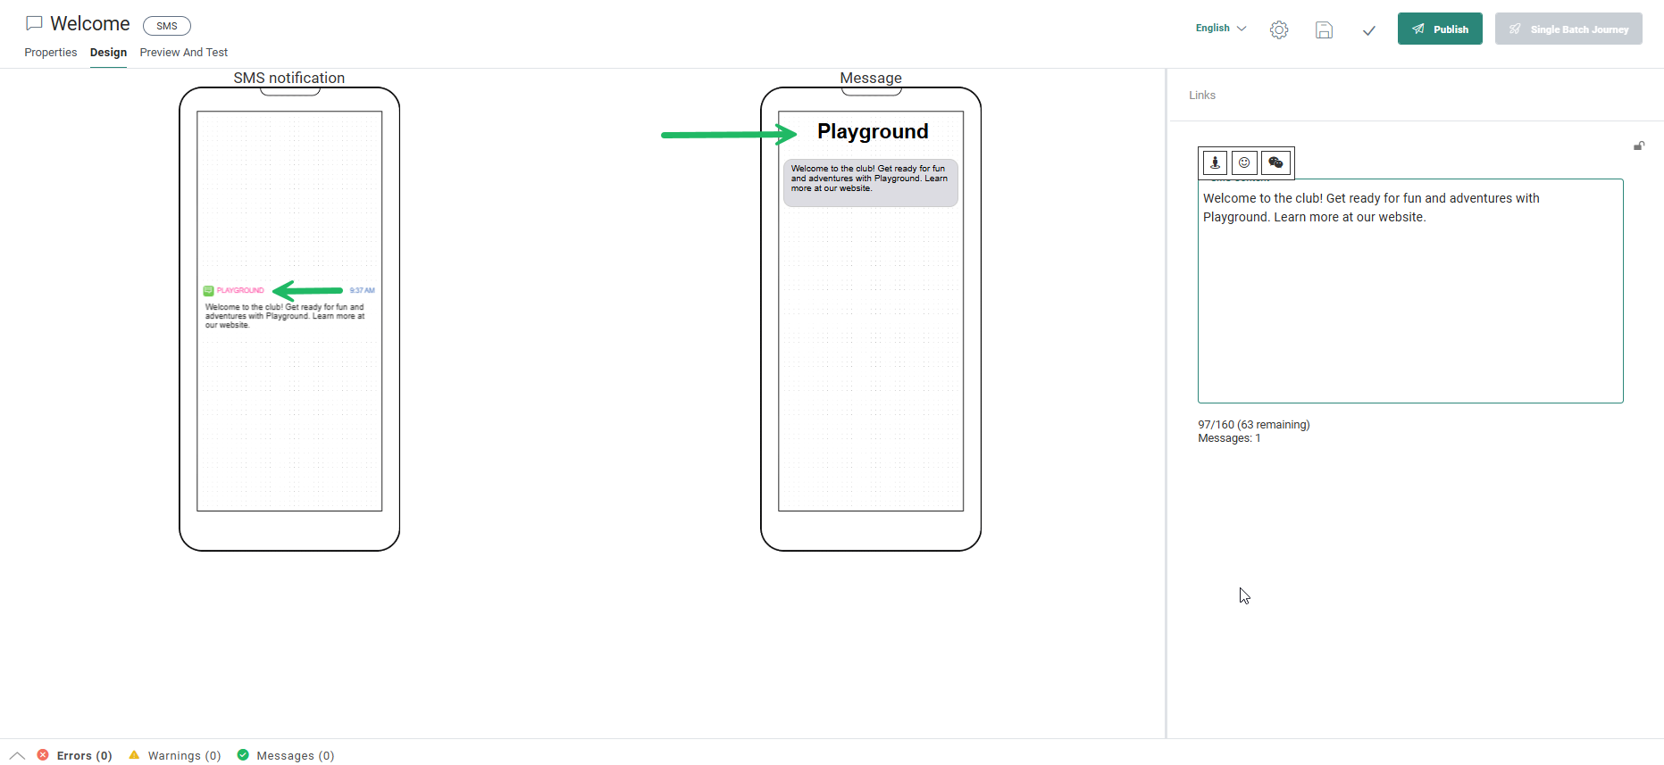The height and width of the screenshot is (765, 1664).
Task: Click the Single Batch Journey button
Action: pos(1568,29)
